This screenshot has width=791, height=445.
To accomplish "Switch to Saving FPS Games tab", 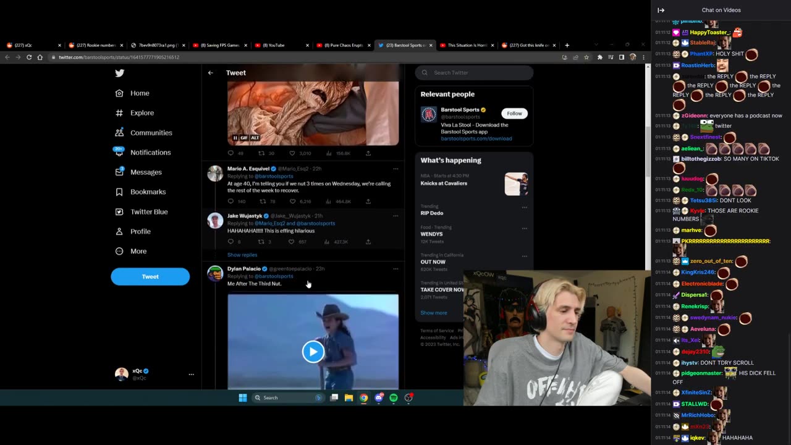I will [219, 45].
